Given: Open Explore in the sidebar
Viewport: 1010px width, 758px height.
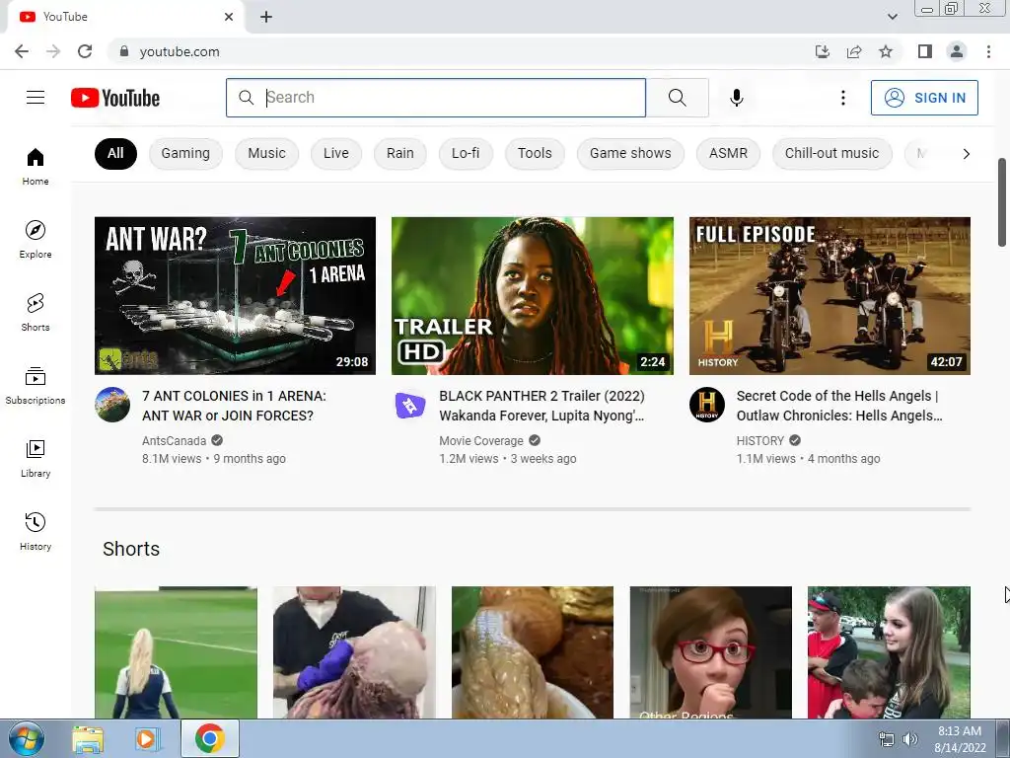Looking at the screenshot, I should point(36,239).
